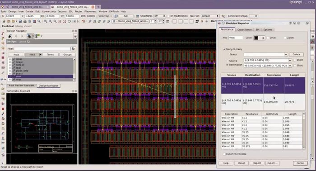
Task: Click the filter apply icon beside Filter field
Action: point(73,49)
